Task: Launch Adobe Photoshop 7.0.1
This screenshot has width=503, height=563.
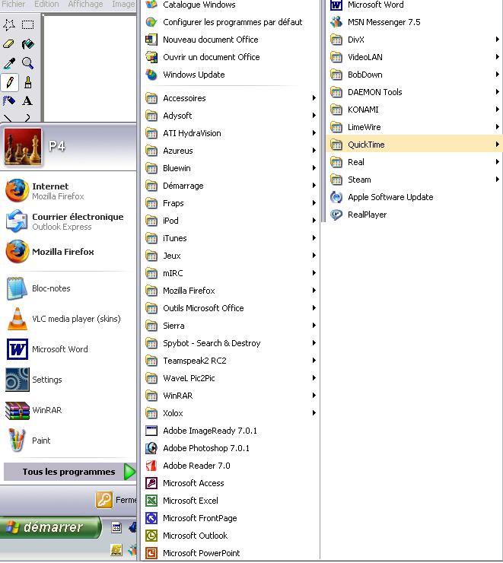Action: [x=230, y=448]
